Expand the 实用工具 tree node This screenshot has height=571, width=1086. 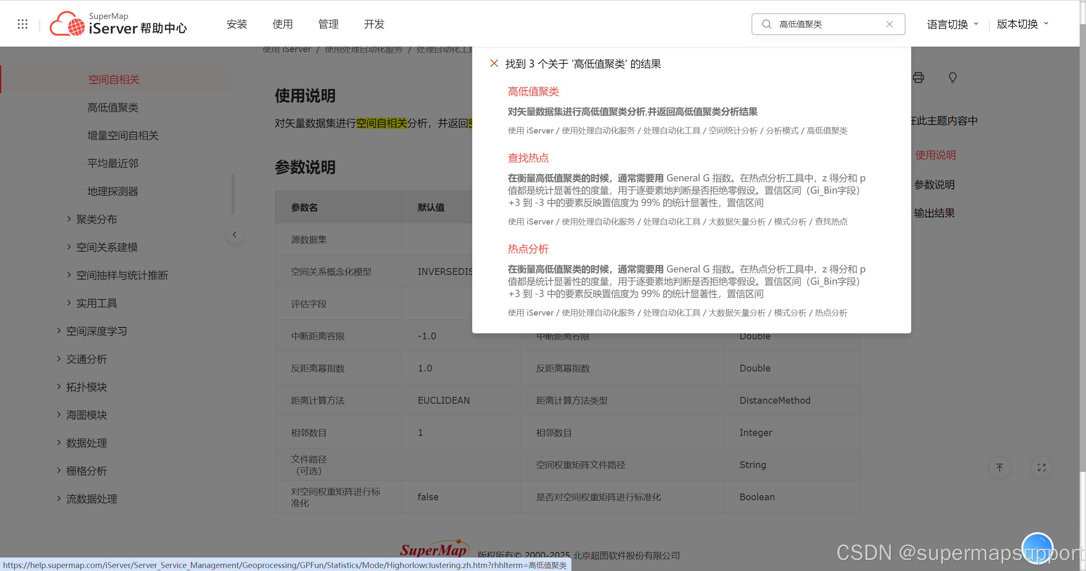coord(69,303)
